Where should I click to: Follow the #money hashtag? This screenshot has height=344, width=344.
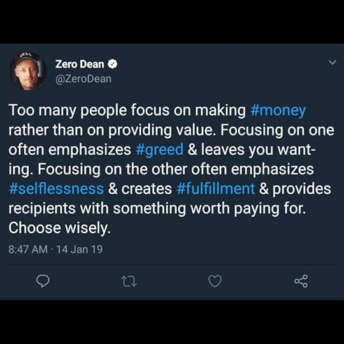tap(278, 110)
